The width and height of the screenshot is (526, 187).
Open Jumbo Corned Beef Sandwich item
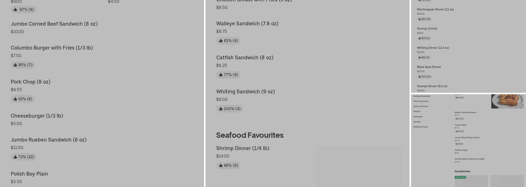pyautogui.click(x=54, y=24)
